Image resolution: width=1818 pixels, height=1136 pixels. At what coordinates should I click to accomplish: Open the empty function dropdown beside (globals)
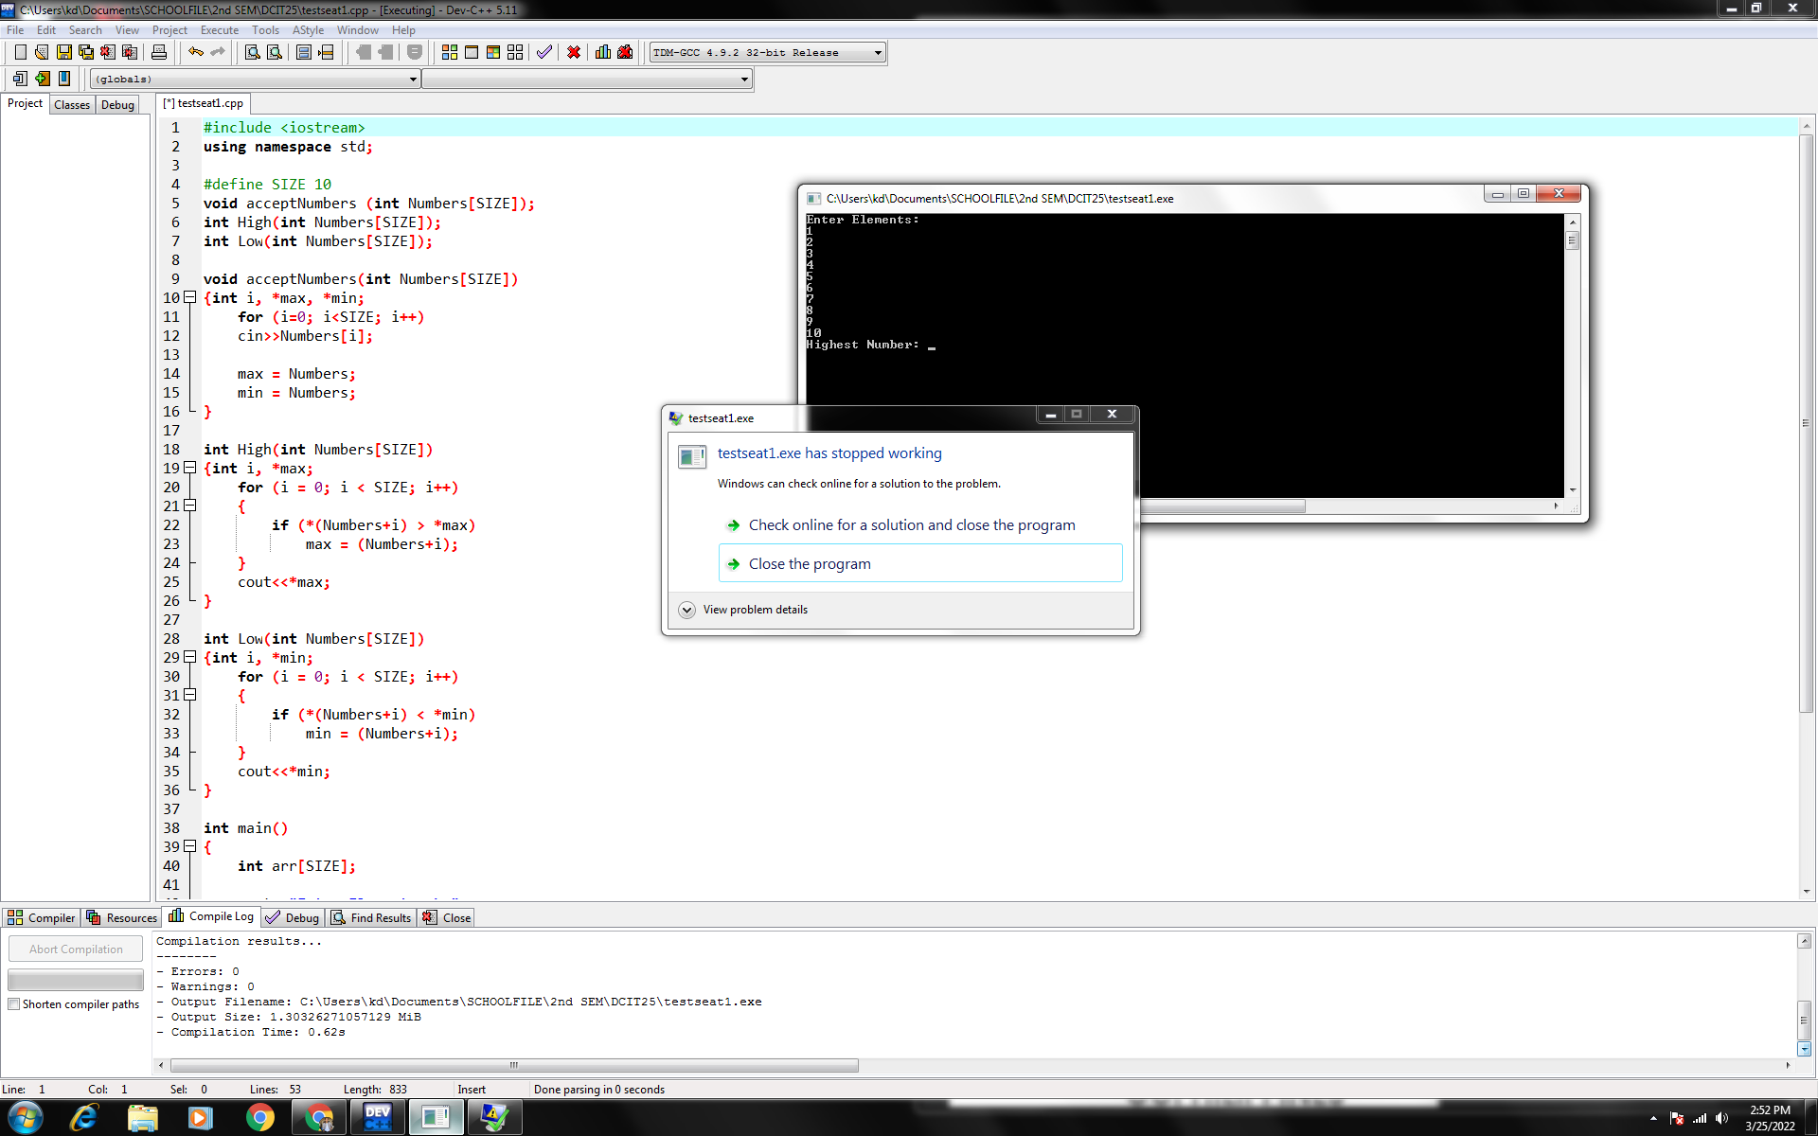click(x=587, y=80)
